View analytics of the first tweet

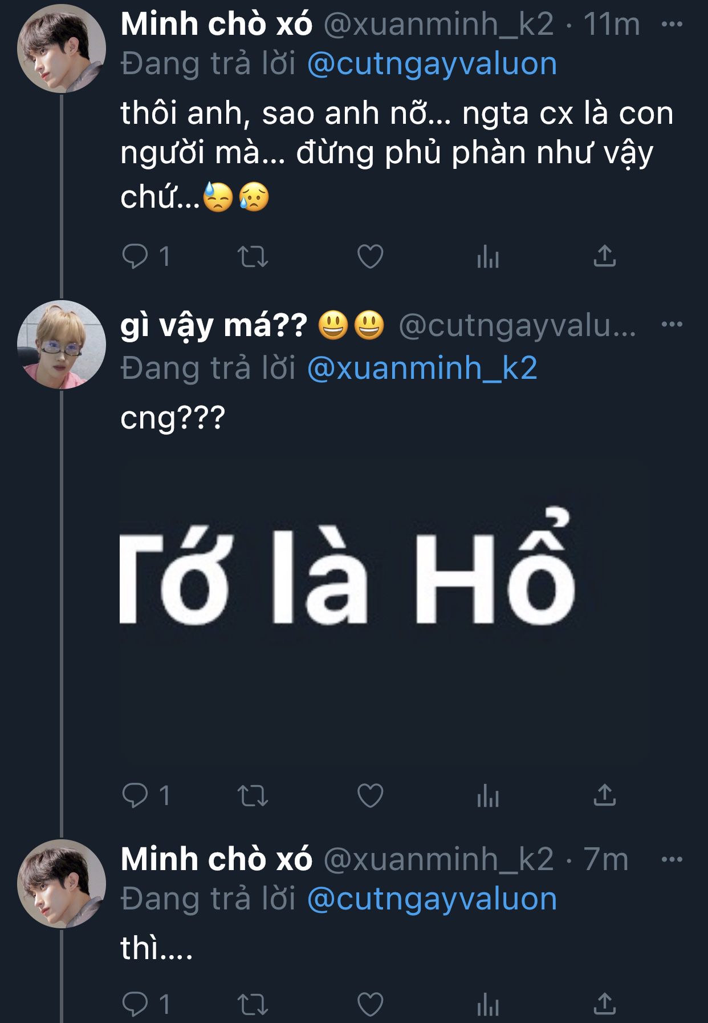pyautogui.click(x=487, y=257)
